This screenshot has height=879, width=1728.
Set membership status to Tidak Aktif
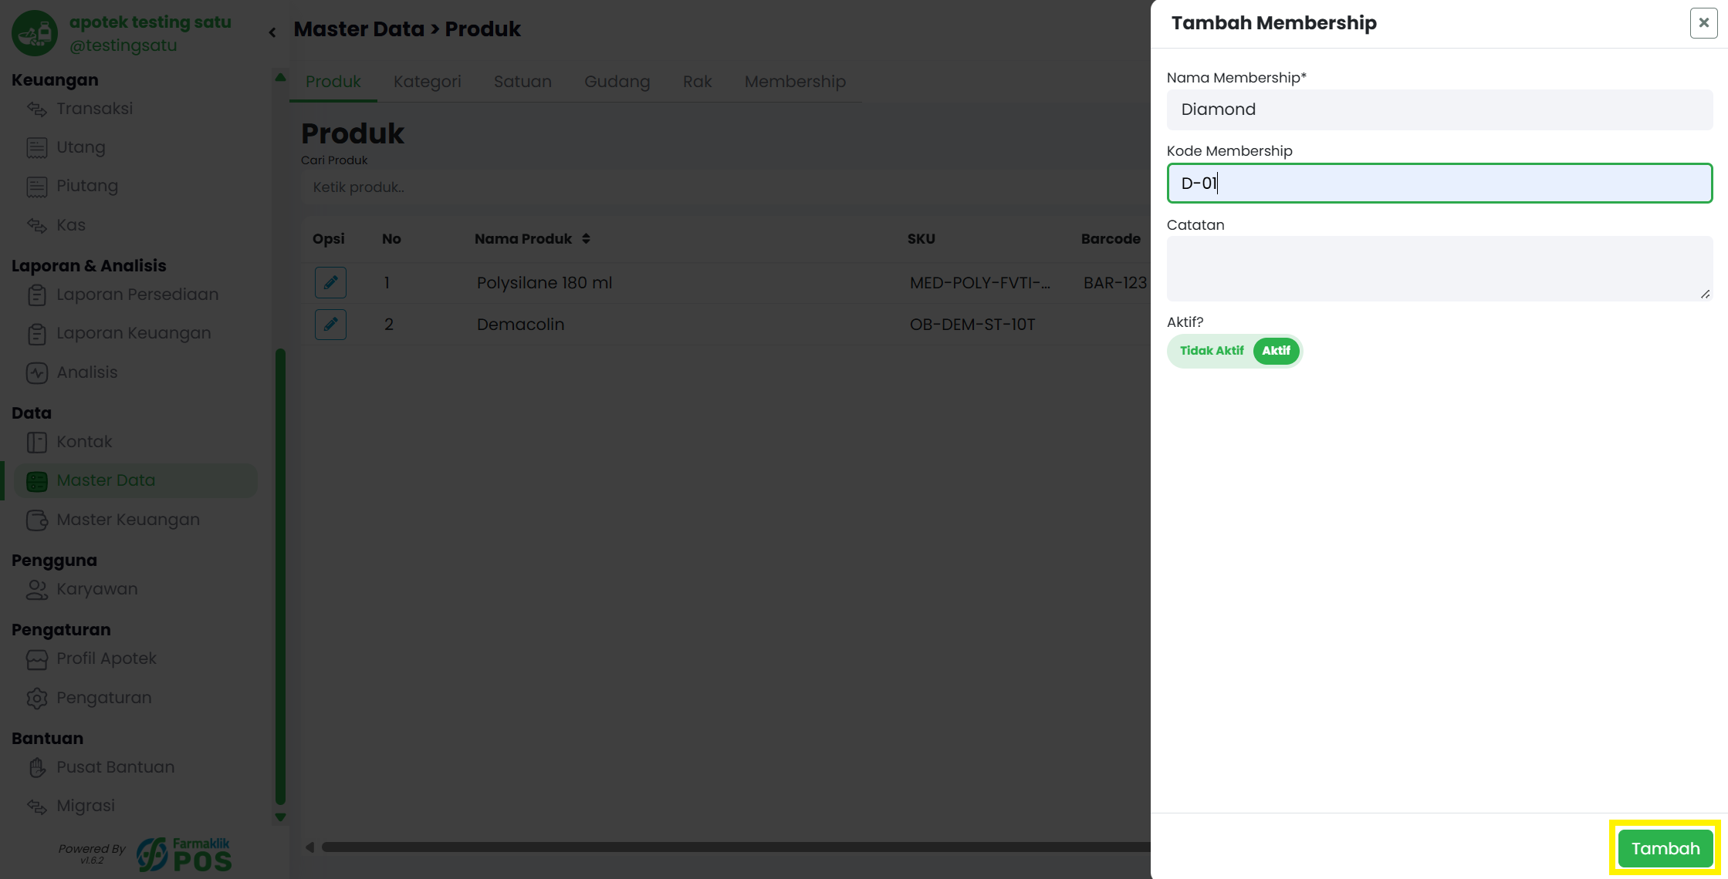(x=1212, y=351)
